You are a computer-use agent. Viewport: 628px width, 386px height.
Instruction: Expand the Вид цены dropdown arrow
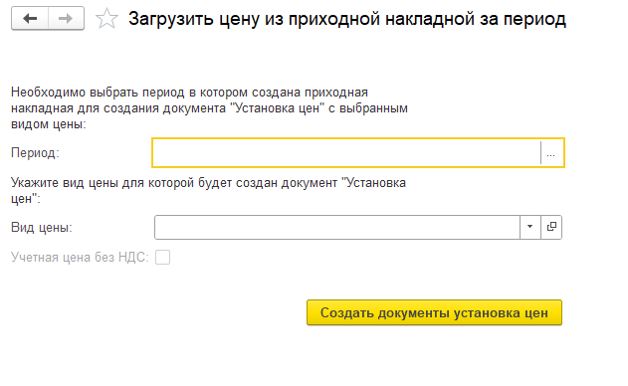(530, 227)
